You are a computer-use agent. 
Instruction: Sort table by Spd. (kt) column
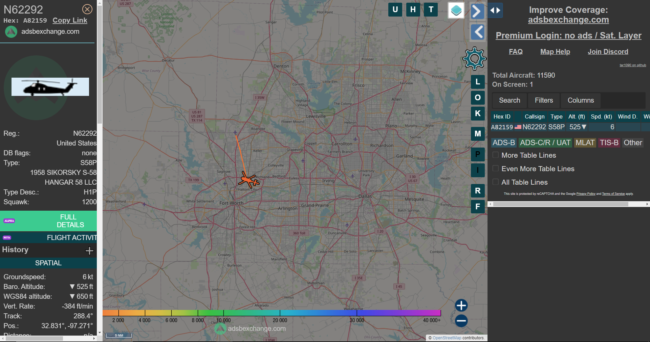coord(601,116)
